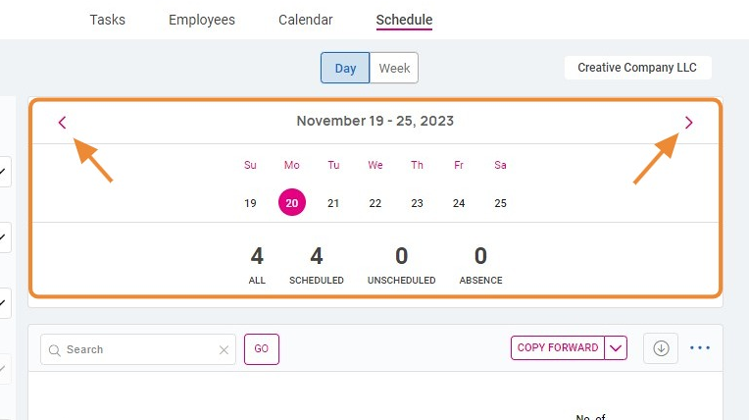749x420 pixels.
Task: Advance to next week using right chevron
Action: pos(688,123)
